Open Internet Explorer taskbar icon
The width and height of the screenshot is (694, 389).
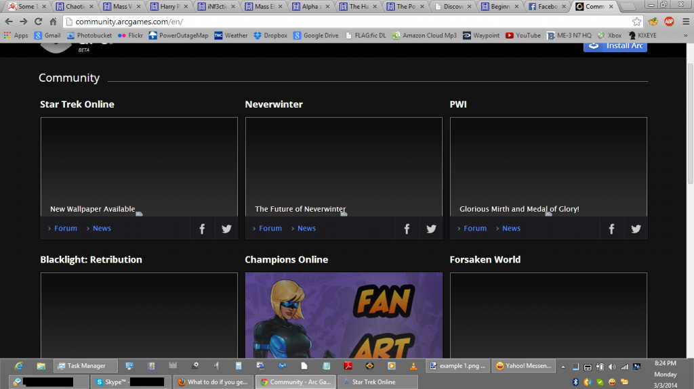[18, 365]
